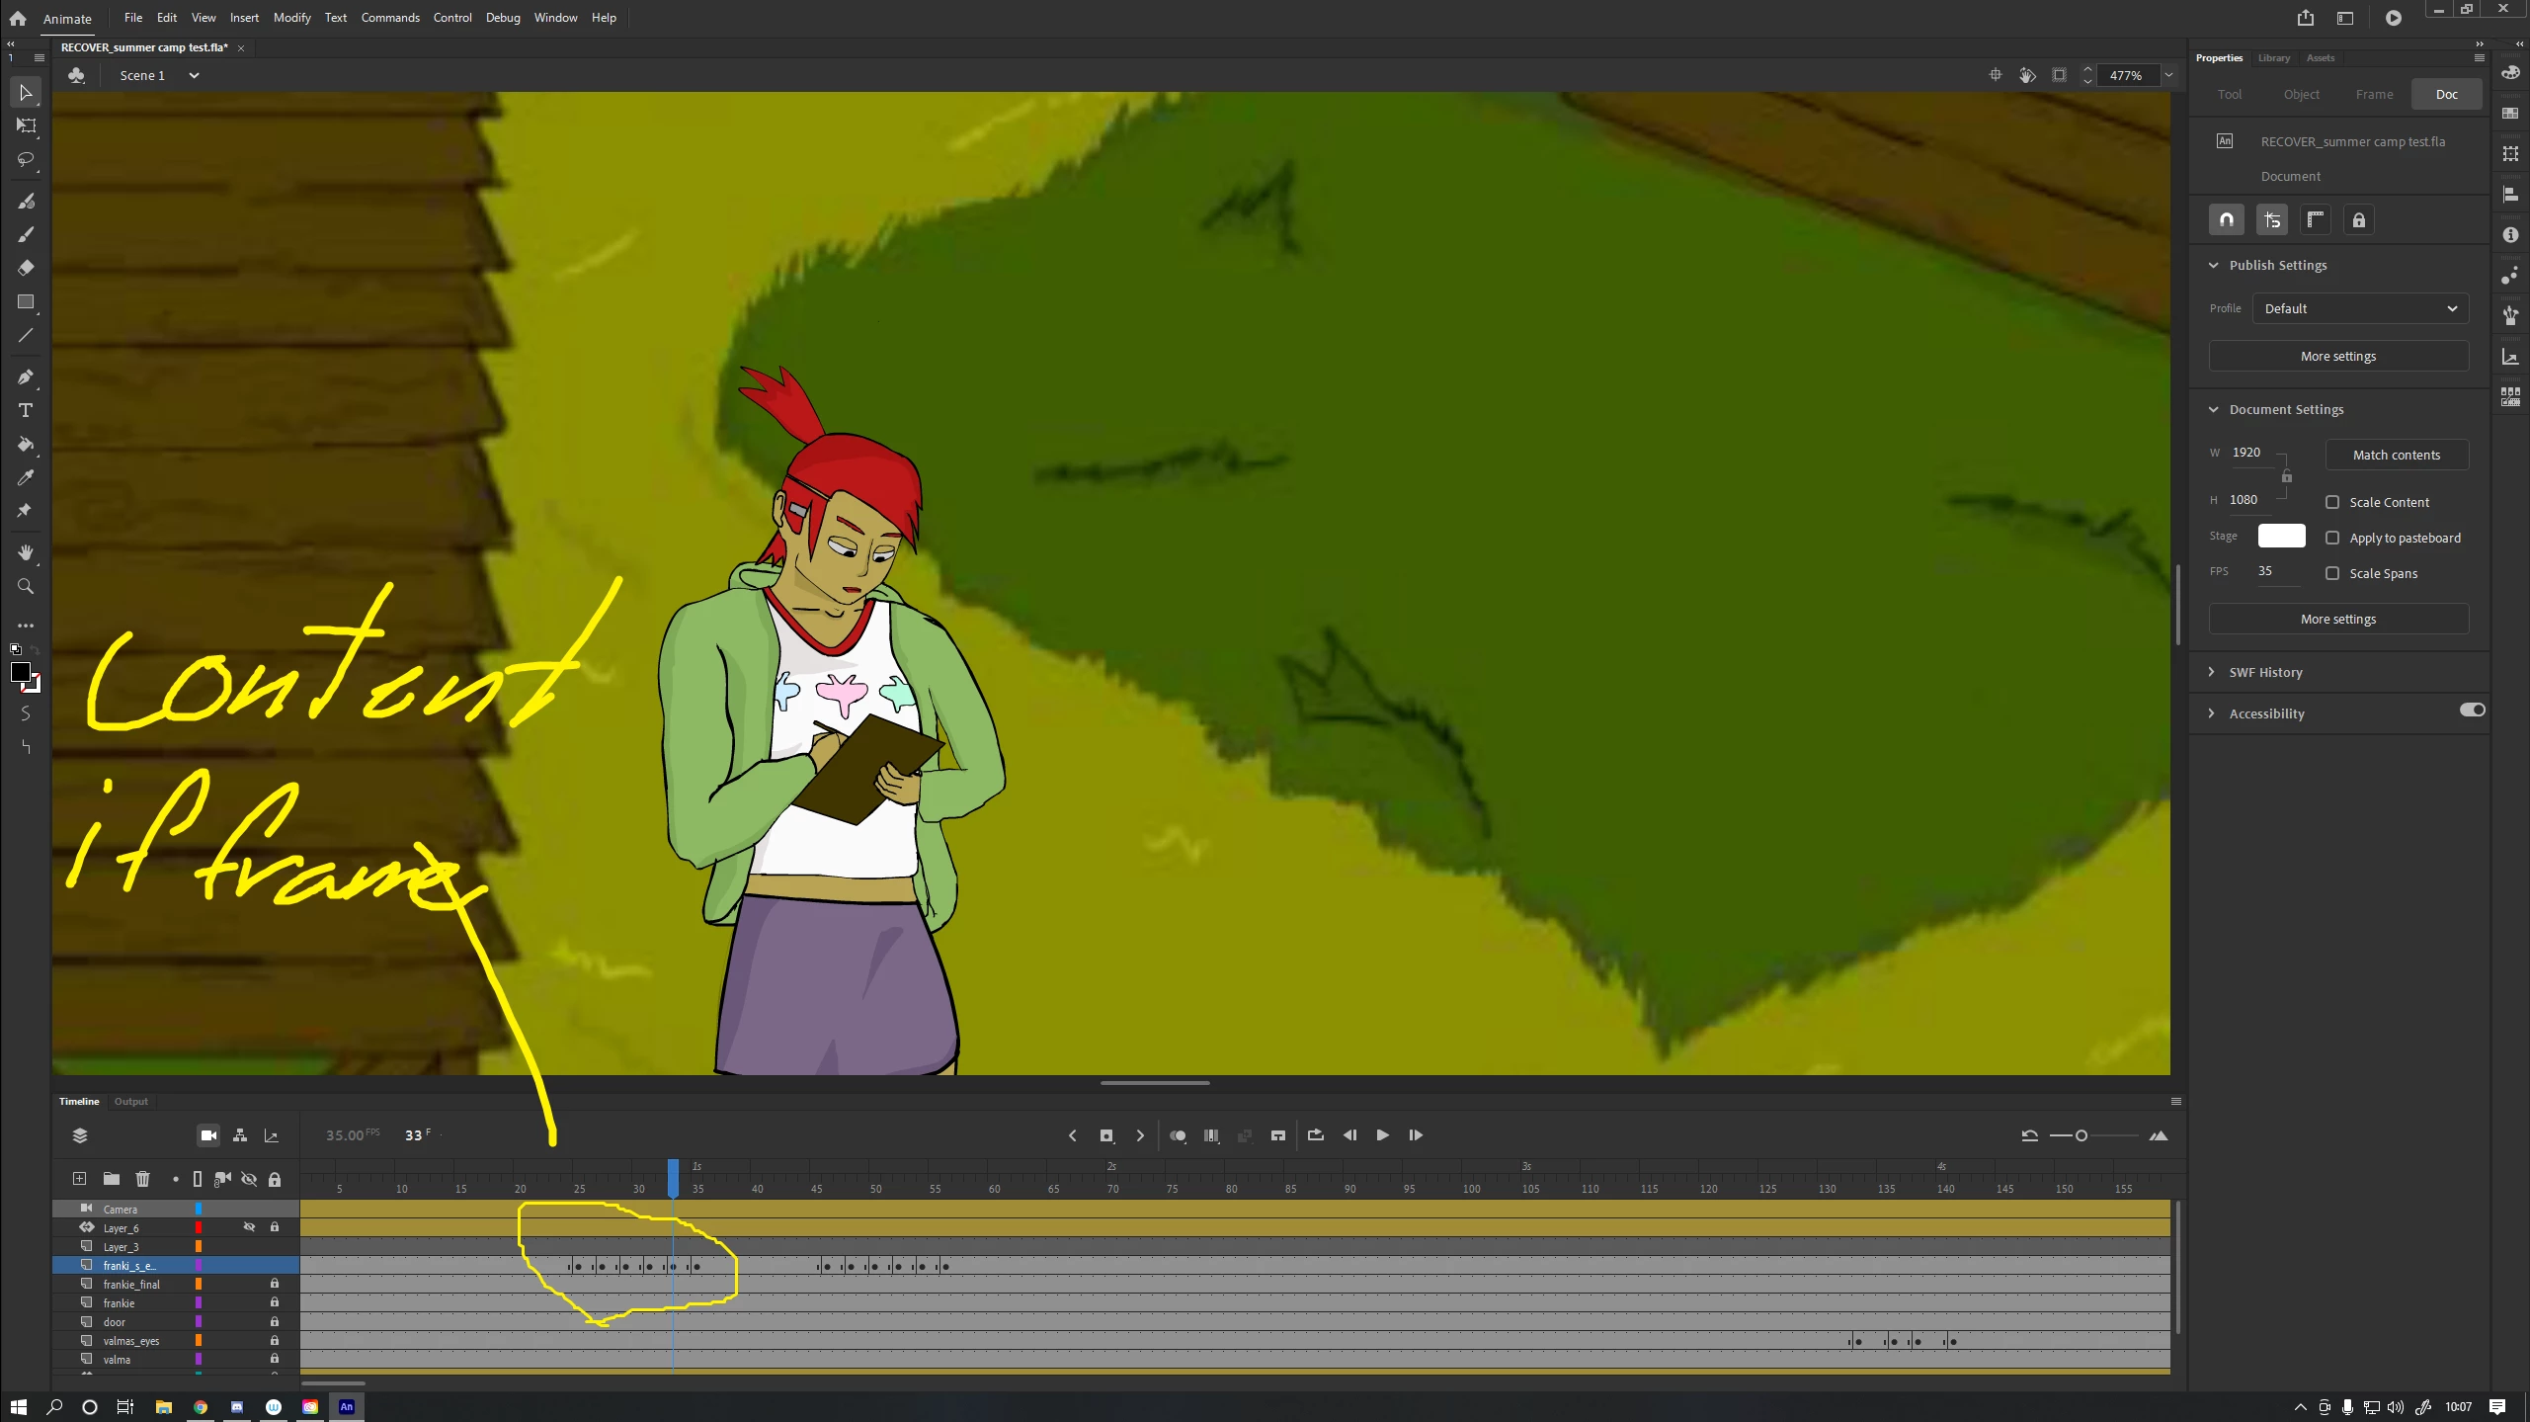Select the frankie_final layer
This screenshot has width=2530, height=1422.
pyautogui.click(x=131, y=1284)
